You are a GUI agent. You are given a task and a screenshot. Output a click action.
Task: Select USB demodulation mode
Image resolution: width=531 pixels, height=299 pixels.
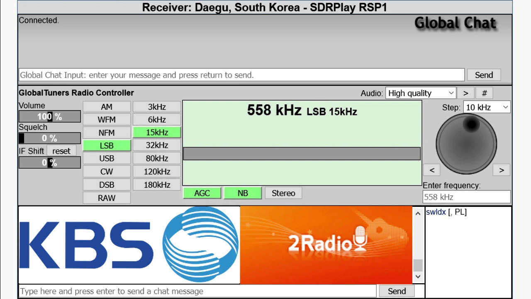click(107, 159)
